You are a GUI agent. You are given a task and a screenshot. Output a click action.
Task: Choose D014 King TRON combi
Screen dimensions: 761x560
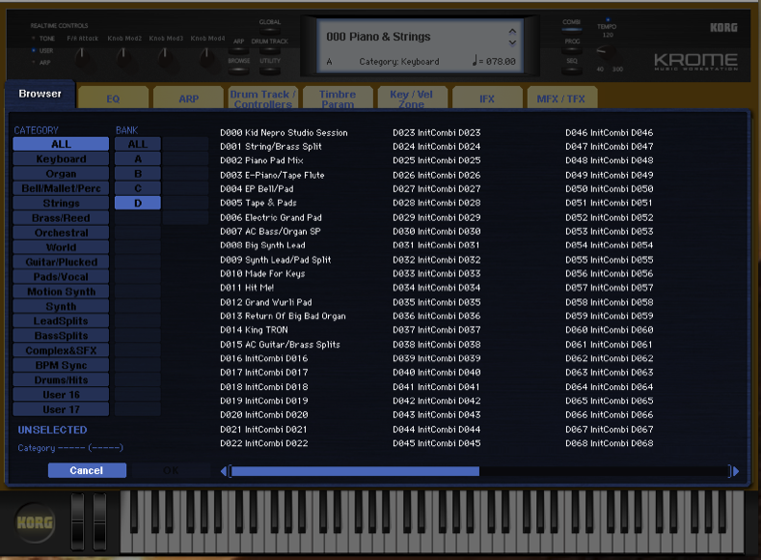[x=254, y=330]
